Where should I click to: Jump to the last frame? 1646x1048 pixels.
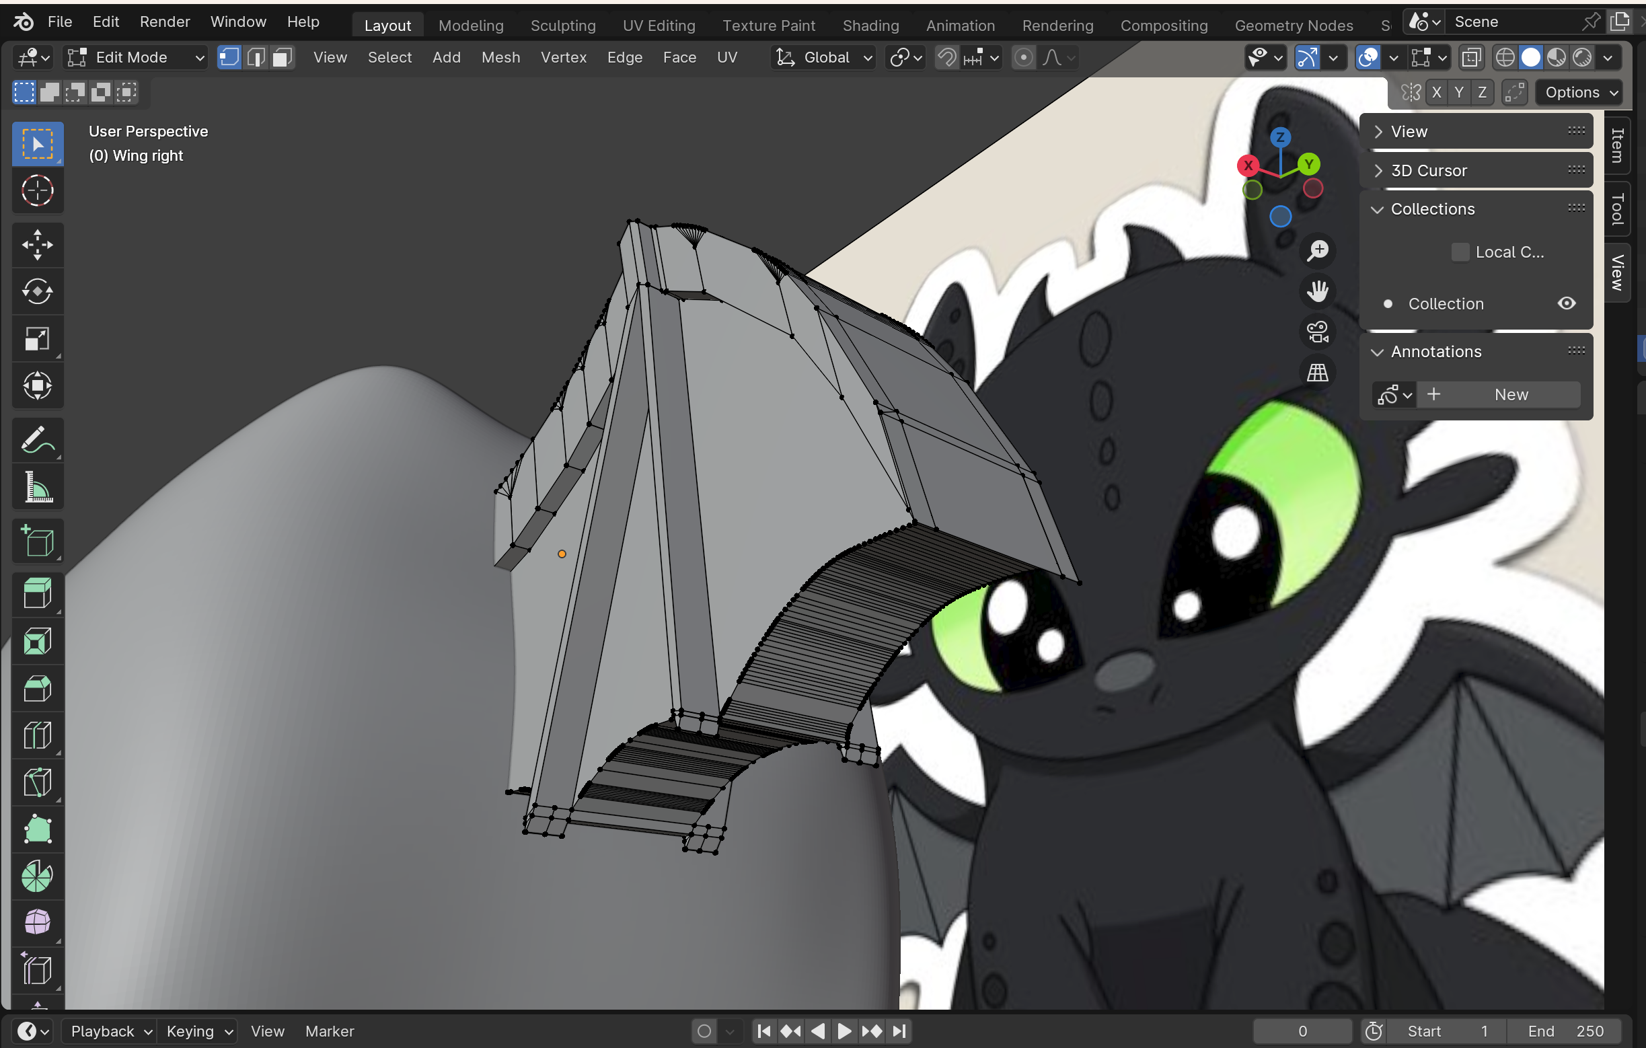pos(899,1031)
